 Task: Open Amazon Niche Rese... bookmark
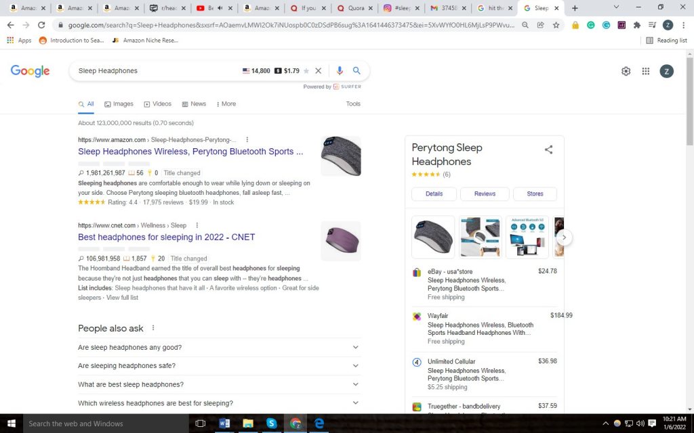click(145, 40)
